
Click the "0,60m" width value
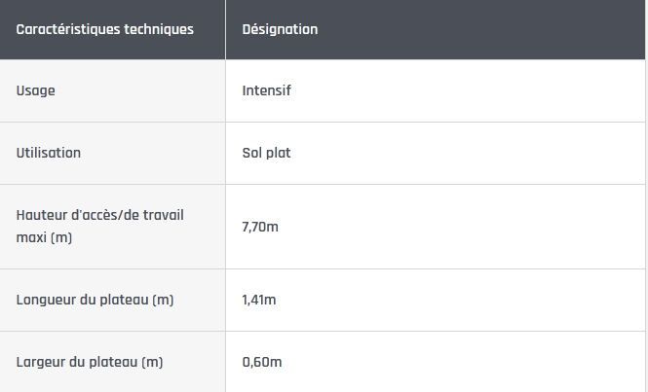click(262, 362)
